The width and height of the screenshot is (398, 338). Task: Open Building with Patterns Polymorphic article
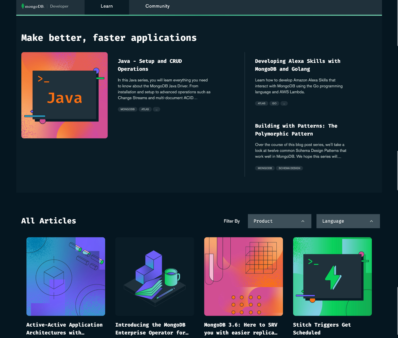[296, 130]
